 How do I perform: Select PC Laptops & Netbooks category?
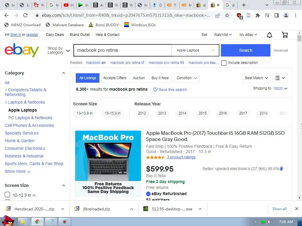tap(30, 118)
